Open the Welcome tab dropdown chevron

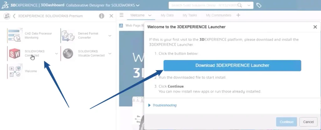(150, 15)
